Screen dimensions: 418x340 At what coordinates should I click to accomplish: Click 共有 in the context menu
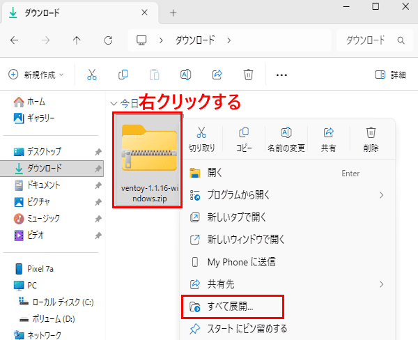click(x=328, y=139)
